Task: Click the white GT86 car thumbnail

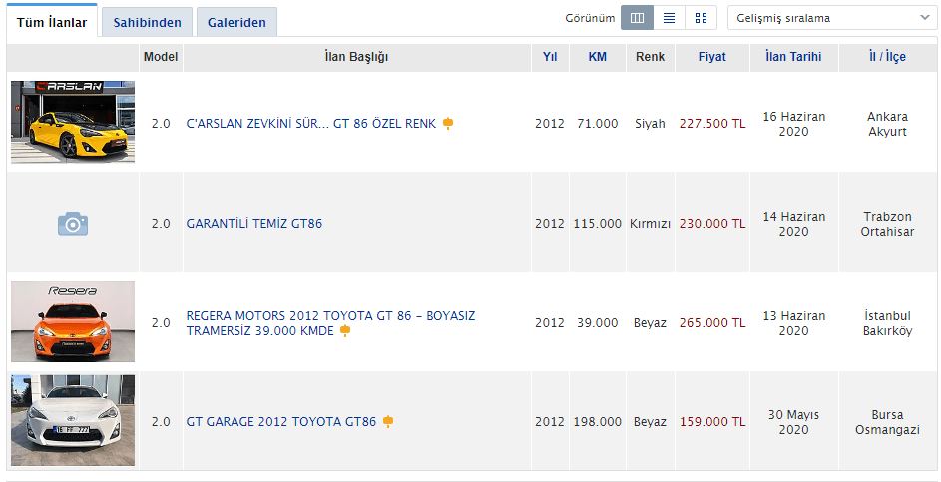Action: click(x=73, y=420)
